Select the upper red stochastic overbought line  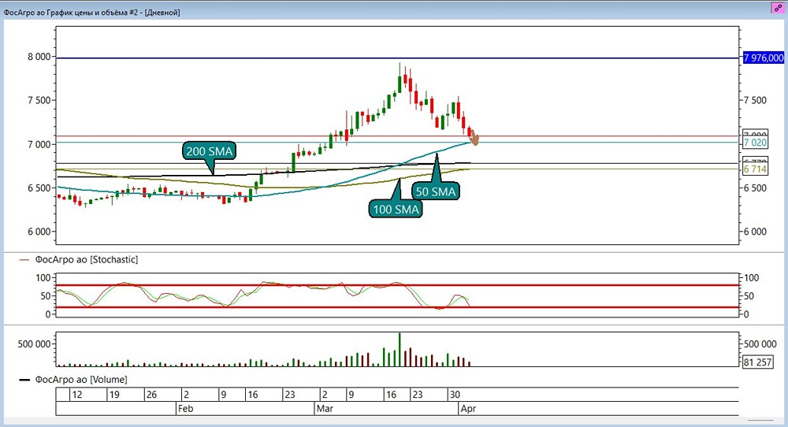(x=397, y=285)
